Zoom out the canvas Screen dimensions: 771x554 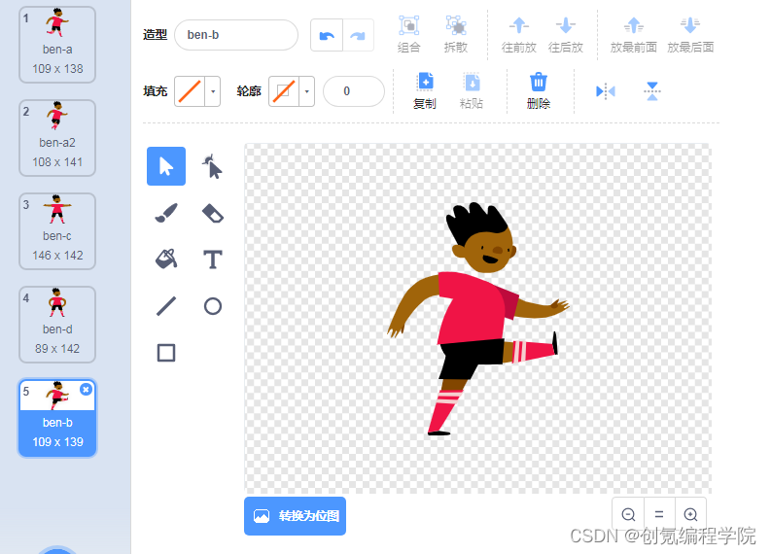tap(628, 514)
